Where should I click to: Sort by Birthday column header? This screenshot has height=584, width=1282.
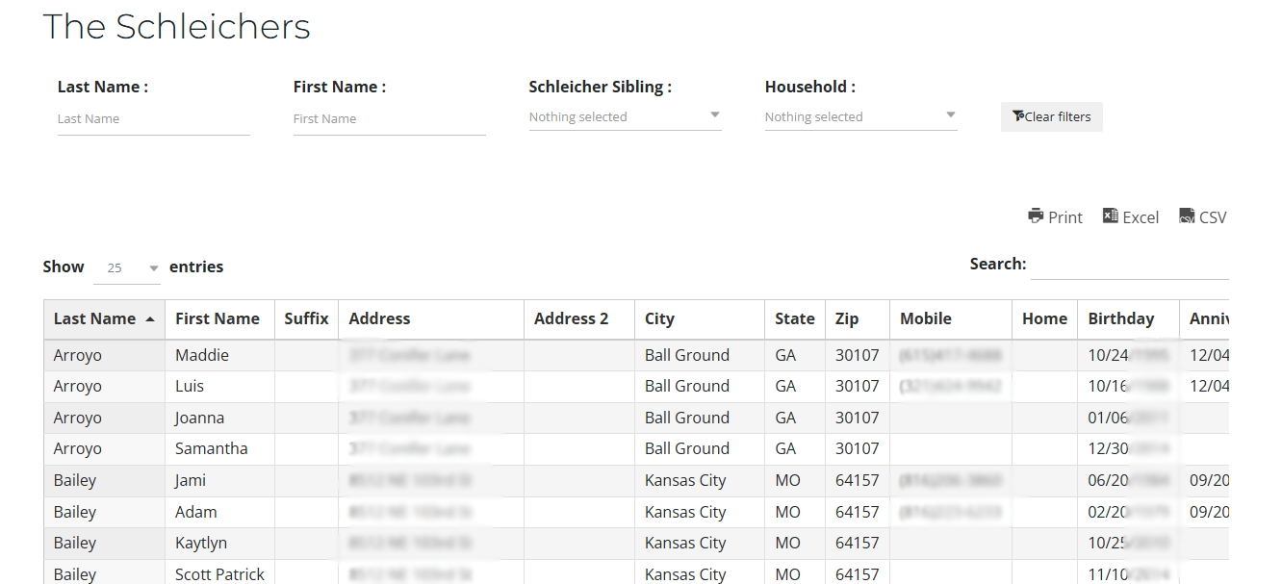(1120, 319)
